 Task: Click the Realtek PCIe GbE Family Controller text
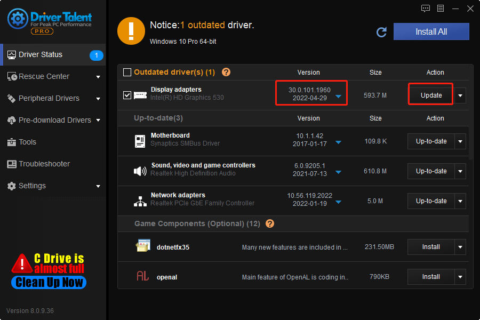pos(202,203)
